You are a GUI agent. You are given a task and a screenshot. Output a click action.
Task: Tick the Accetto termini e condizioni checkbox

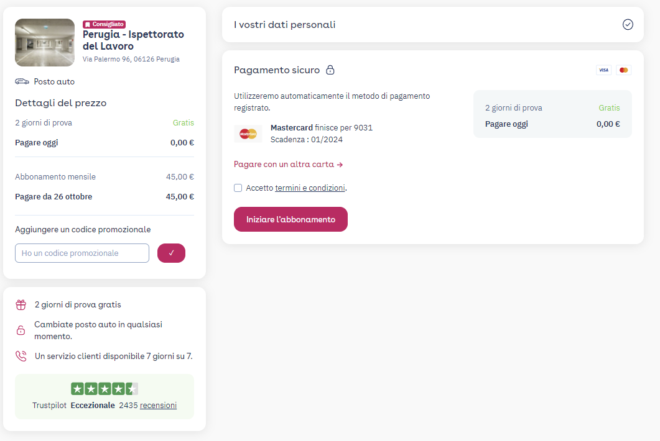[238, 188]
